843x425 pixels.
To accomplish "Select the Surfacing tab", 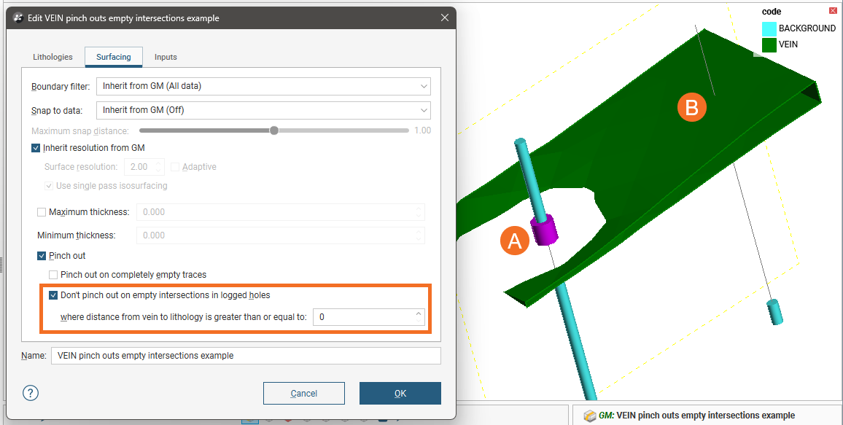I will pyautogui.click(x=114, y=57).
